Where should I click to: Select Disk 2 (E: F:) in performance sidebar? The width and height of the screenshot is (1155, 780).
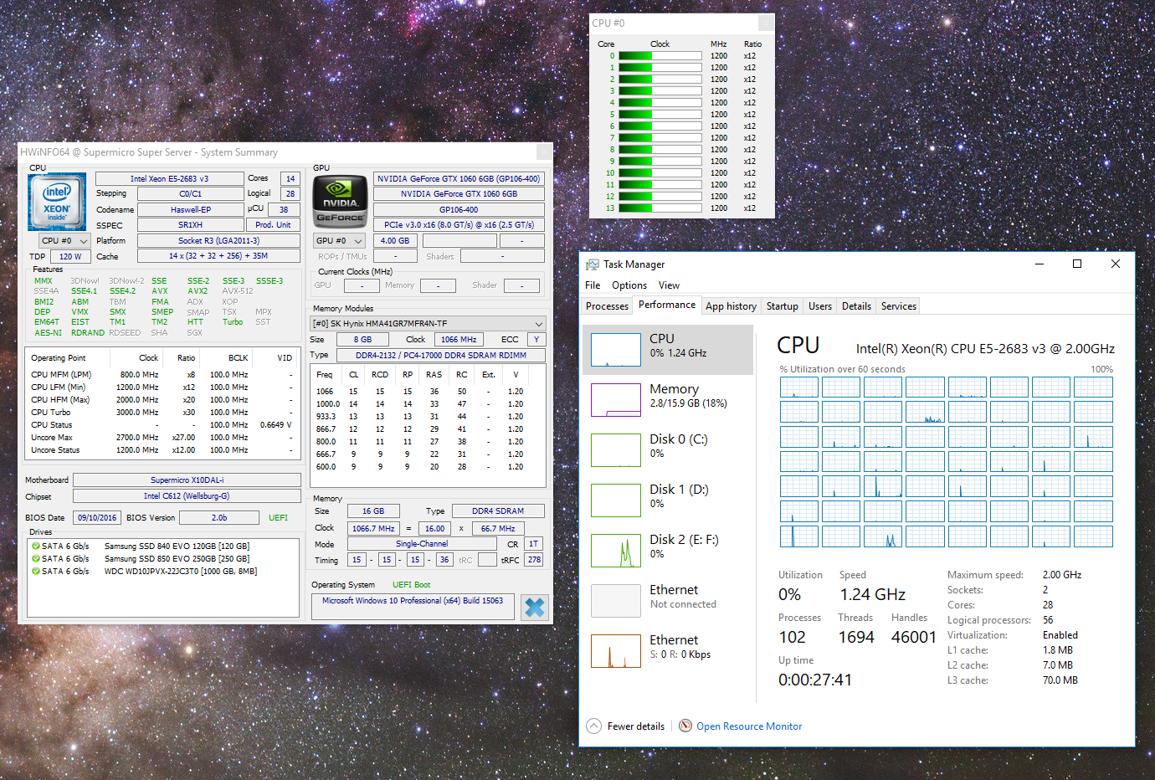[x=668, y=550]
